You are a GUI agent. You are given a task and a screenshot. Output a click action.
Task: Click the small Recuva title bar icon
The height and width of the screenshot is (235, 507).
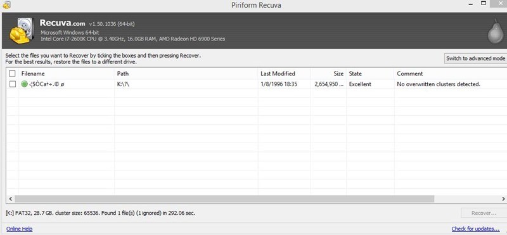tap(6, 4)
